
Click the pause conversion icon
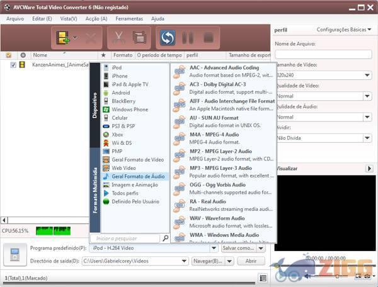point(187,38)
